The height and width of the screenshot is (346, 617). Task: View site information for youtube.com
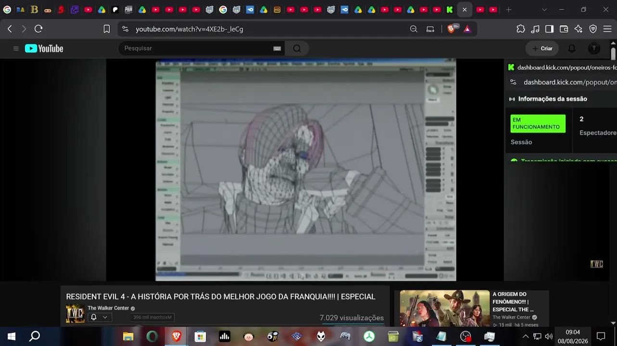[126, 29]
